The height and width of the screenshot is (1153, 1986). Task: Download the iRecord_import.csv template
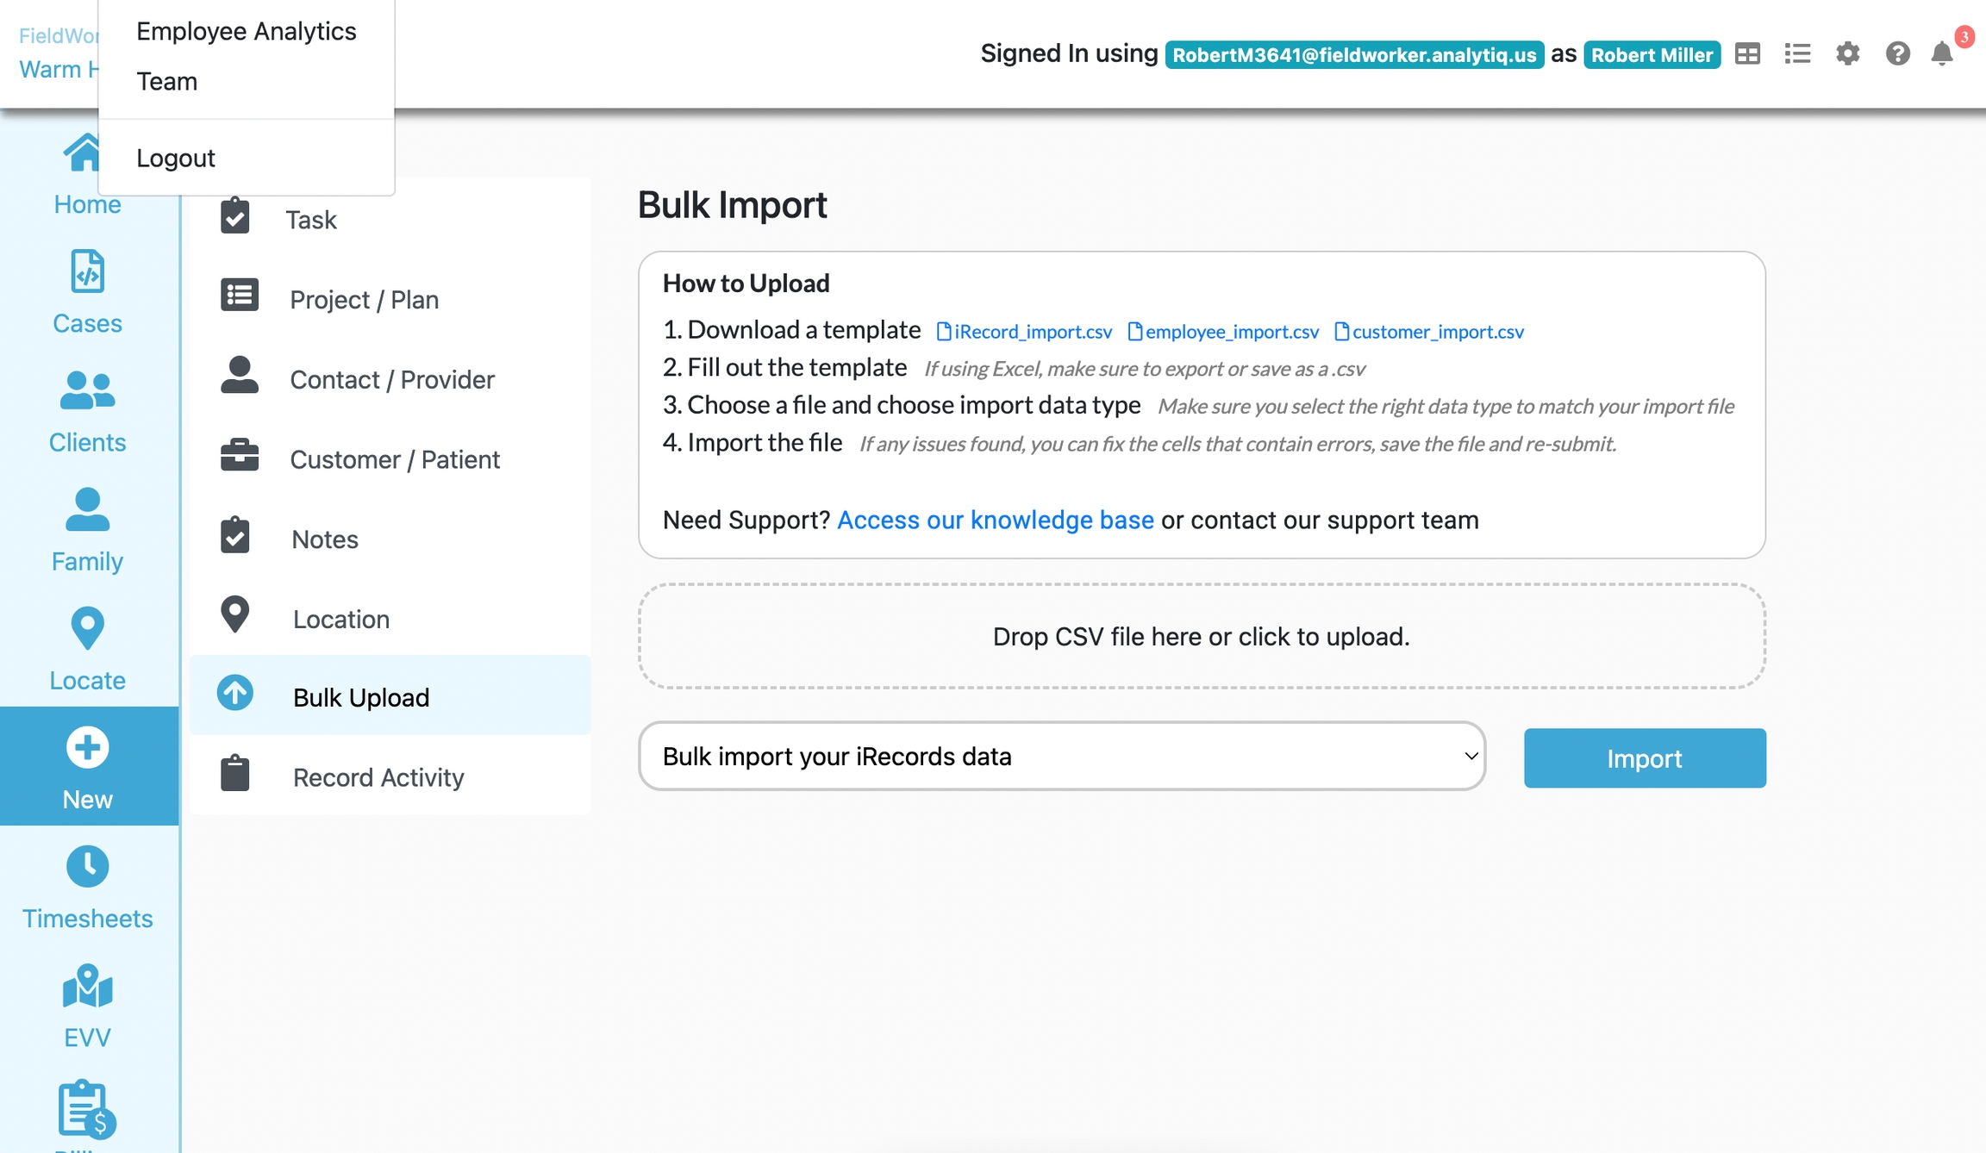(x=1024, y=332)
